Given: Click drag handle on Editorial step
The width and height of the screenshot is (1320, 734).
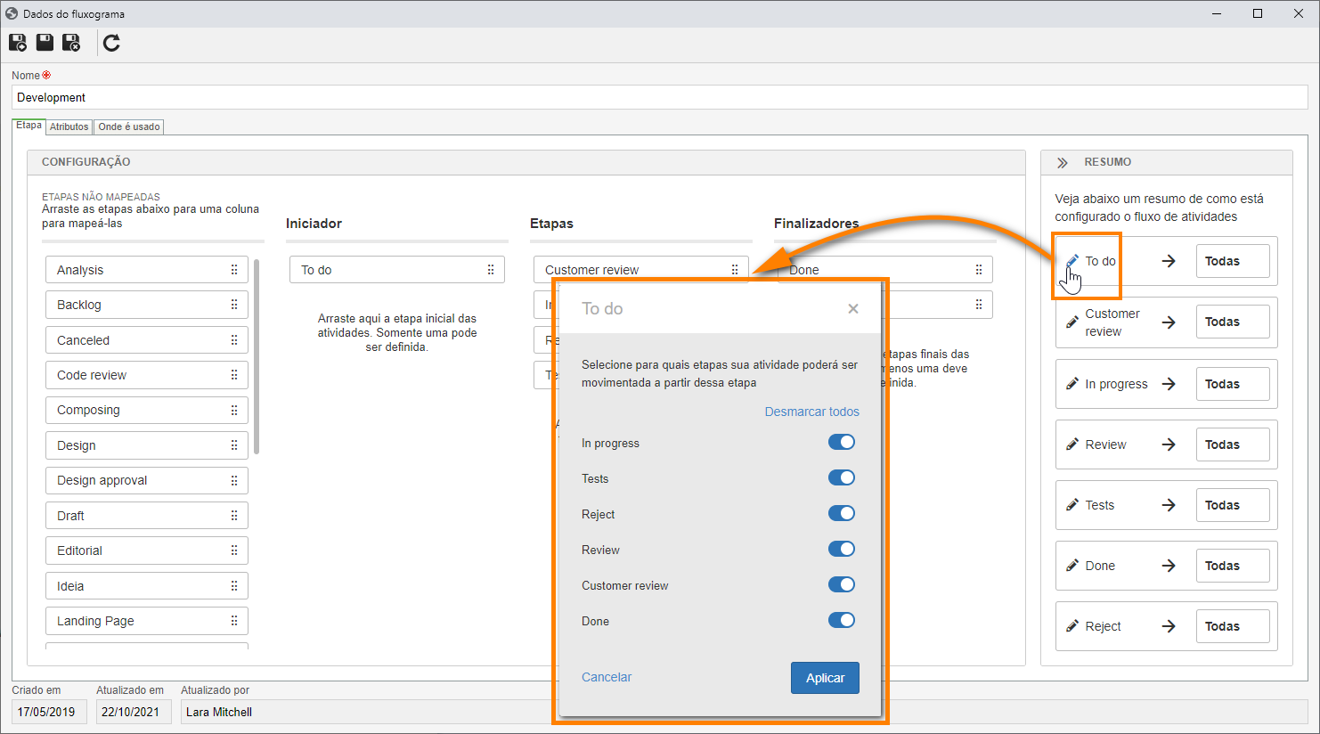Looking at the screenshot, I should click(234, 550).
